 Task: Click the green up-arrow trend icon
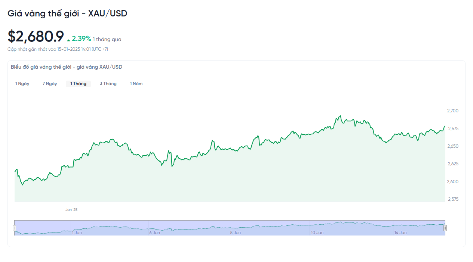click(68, 40)
